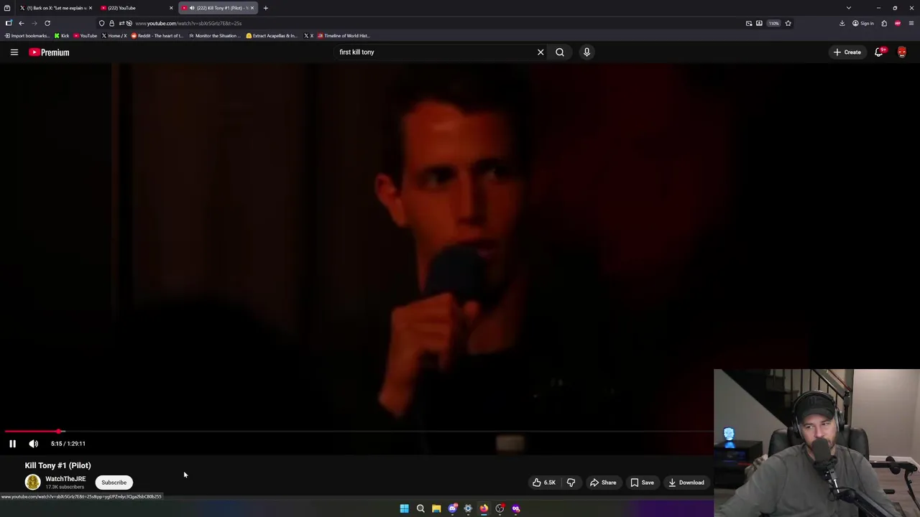Open 'Extract Acapellas' bookmark

pos(272,35)
